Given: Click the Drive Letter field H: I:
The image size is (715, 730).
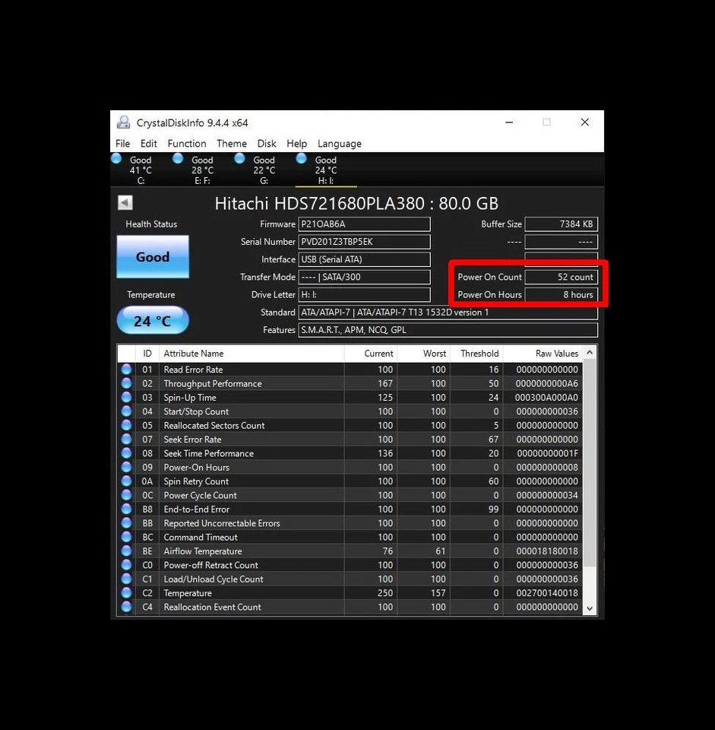Looking at the screenshot, I should tap(364, 295).
